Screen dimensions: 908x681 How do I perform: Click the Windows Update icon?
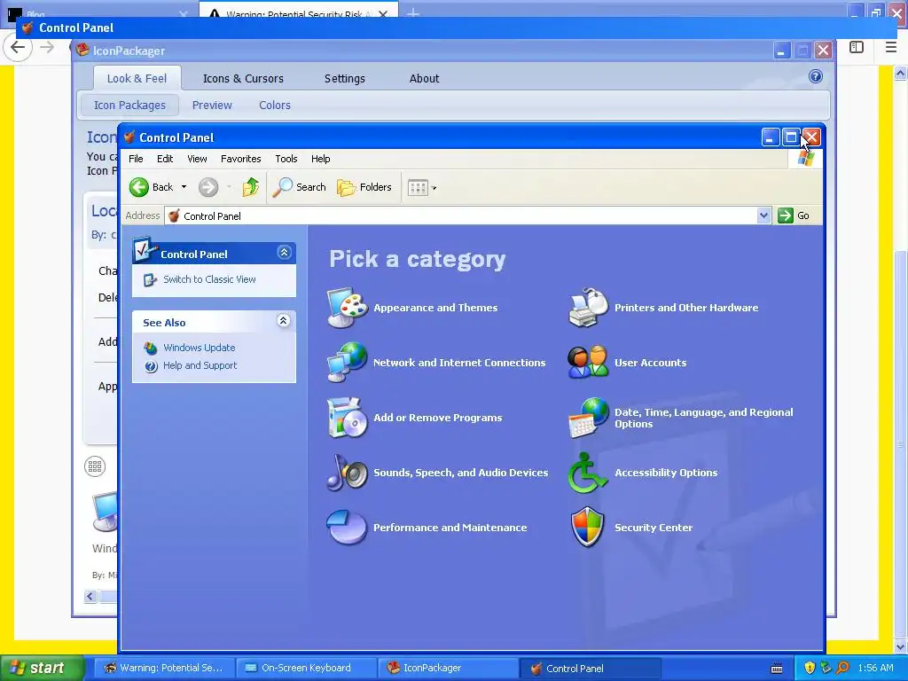(x=151, y=348)
